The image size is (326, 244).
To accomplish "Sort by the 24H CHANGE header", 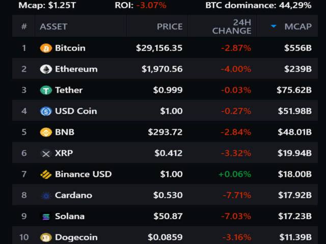I will (x=231, y=26).
